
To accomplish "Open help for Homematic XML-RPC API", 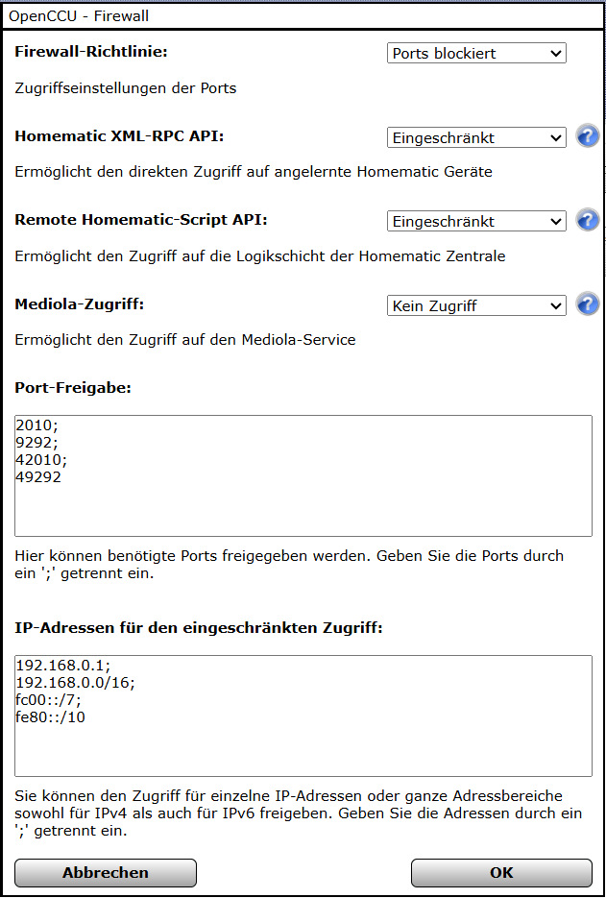I will pos(587,137).
